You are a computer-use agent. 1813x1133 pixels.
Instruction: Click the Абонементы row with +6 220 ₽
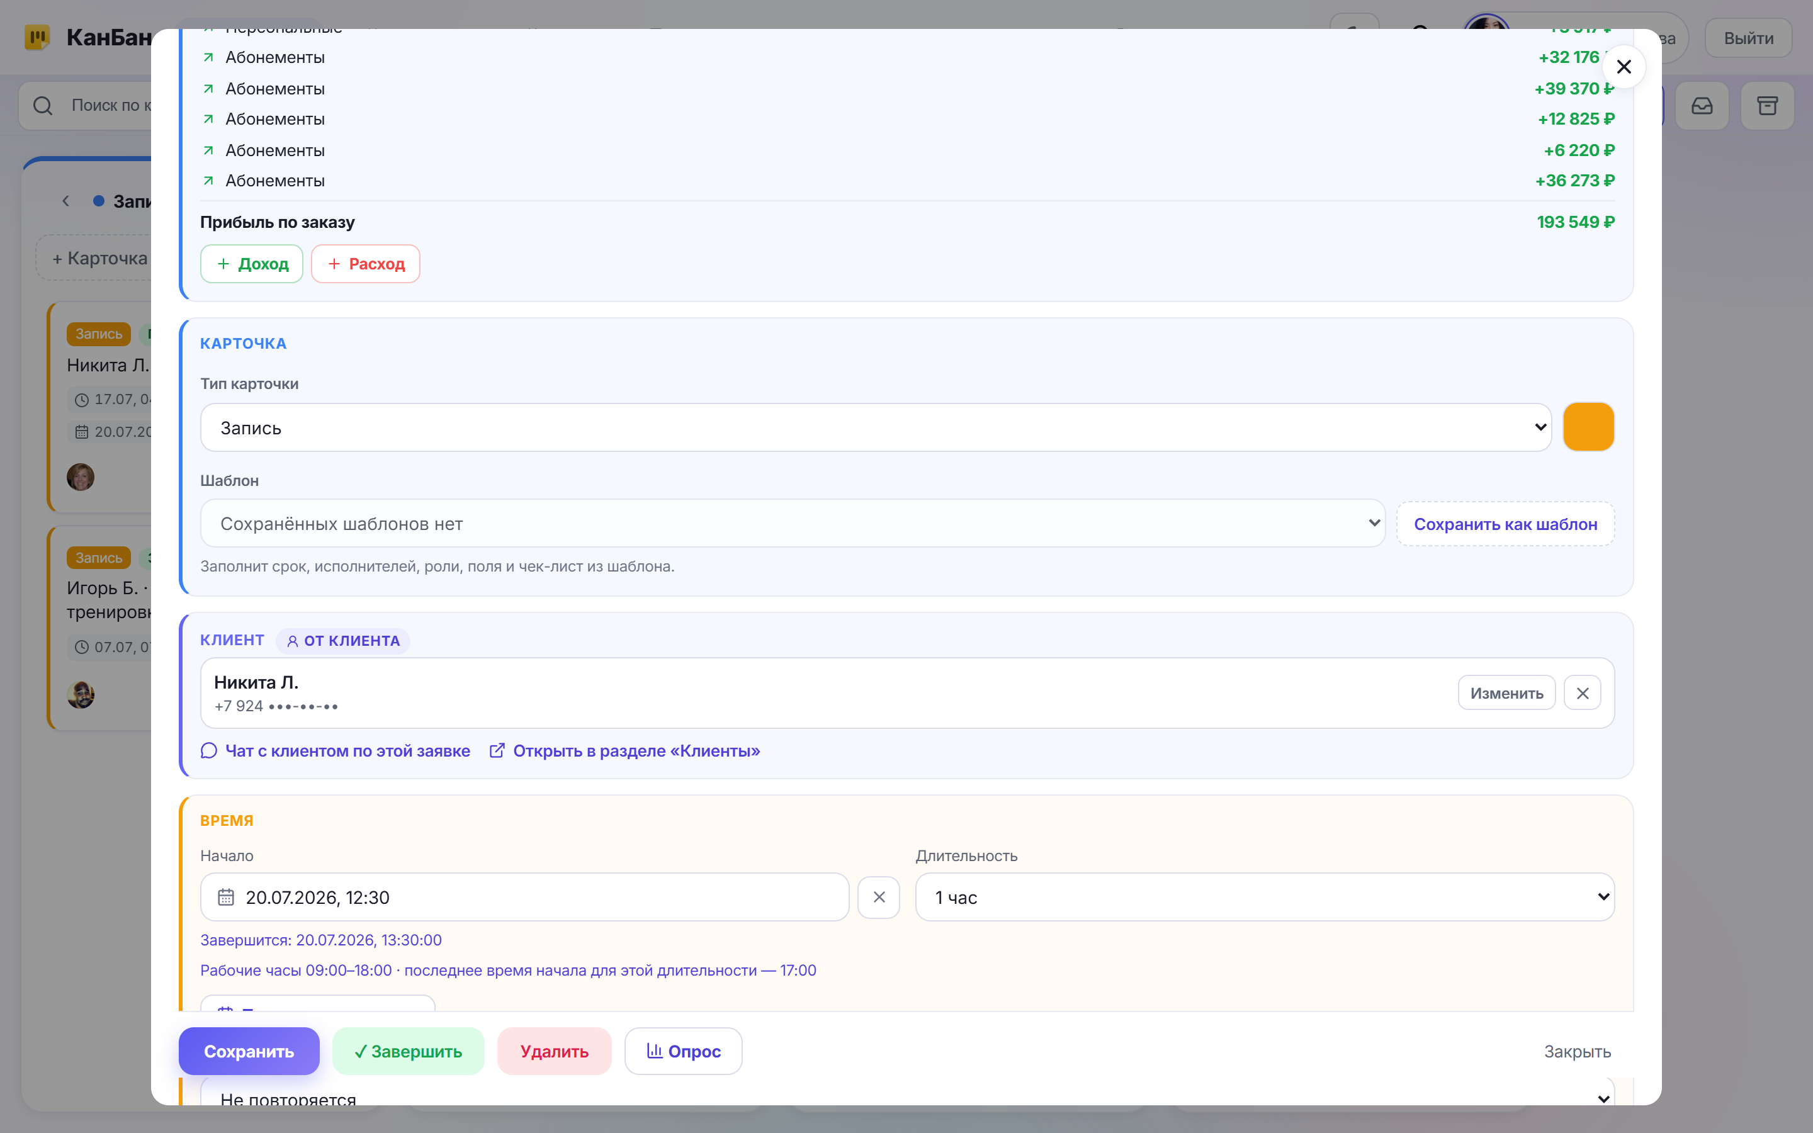click(x=907, y=150)
